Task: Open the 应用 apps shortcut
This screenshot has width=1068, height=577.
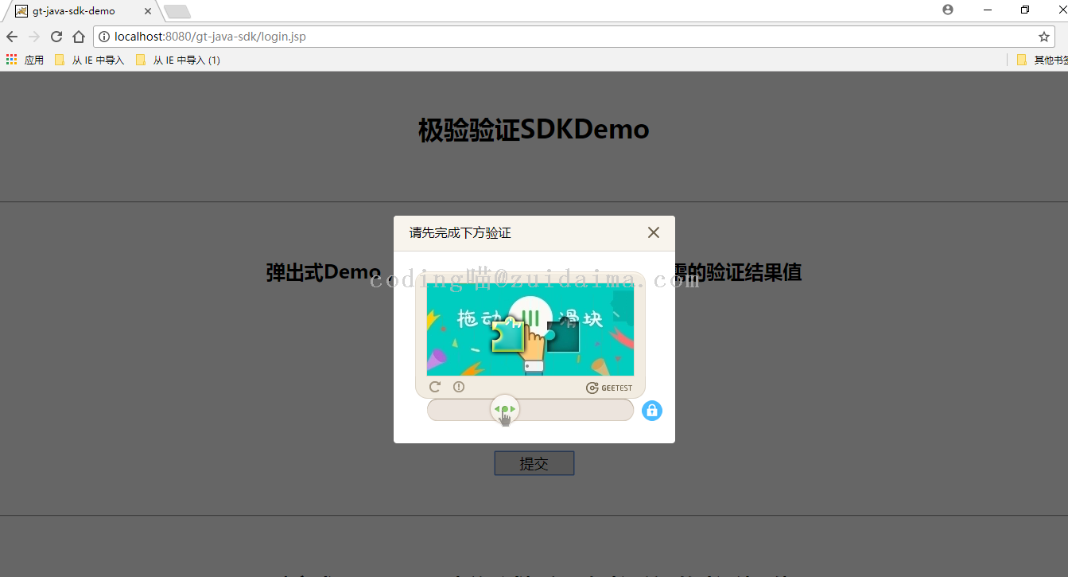Action: (x=25, y=60)
